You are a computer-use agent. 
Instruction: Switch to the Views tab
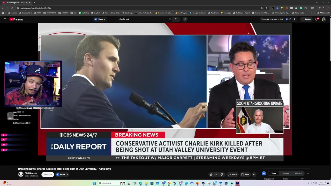point(274,173)
